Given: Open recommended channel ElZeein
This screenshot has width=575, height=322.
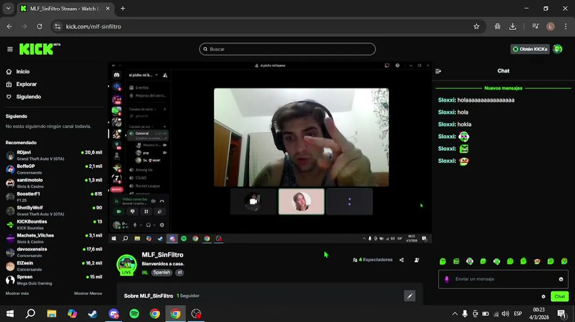Looking at the screenshot, I should [54, 266].
